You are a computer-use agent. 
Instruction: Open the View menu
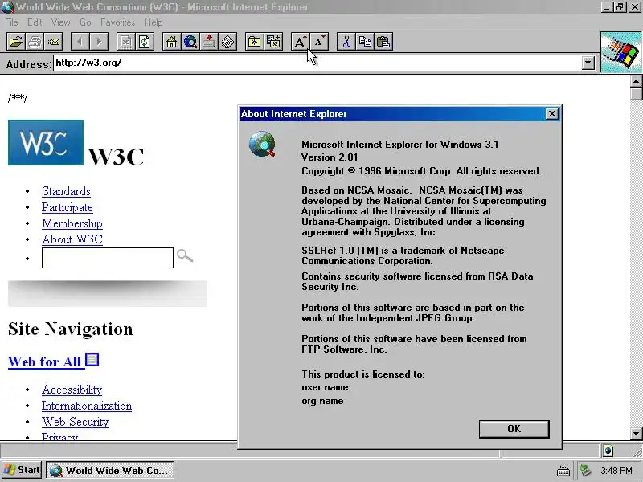[x=61, y=22]
